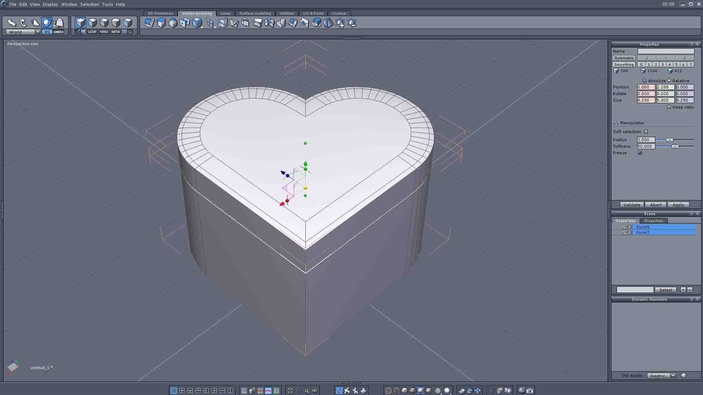Toggle RING selection mode
Image resolution: width=703 pixels, height=395 pixels.
click(x=104, y=32)
